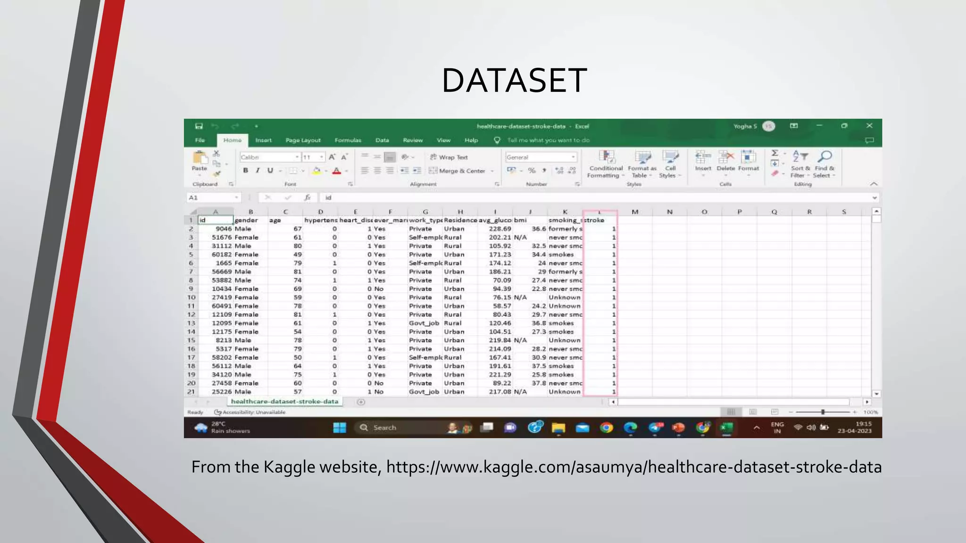
Task: Expand the Name Box dropdown arrow
Action: coord(236,198)
